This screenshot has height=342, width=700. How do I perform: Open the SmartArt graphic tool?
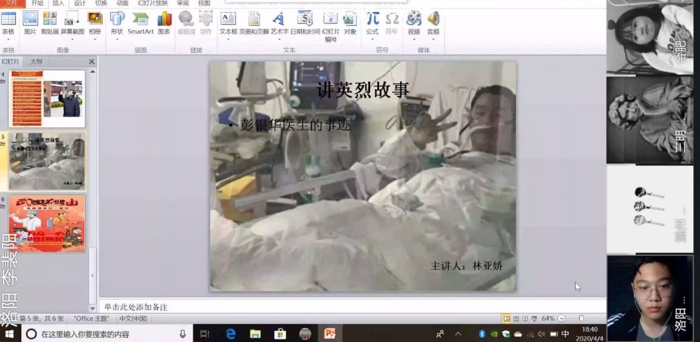[140, 22]
